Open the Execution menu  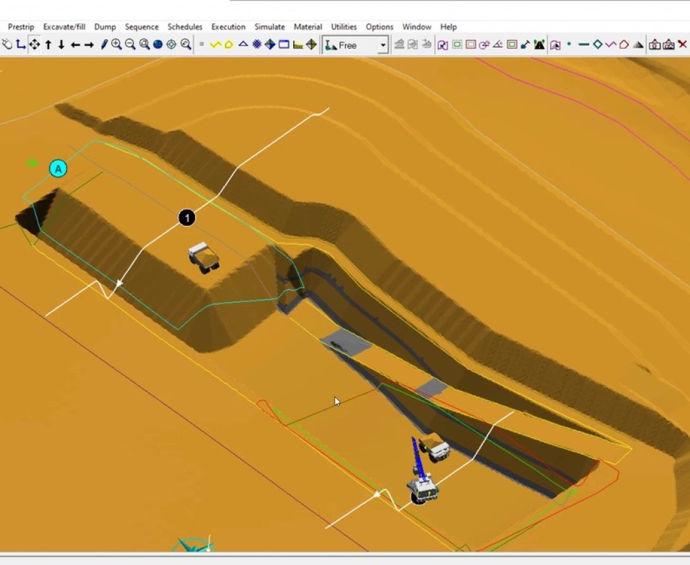[229, 27]
